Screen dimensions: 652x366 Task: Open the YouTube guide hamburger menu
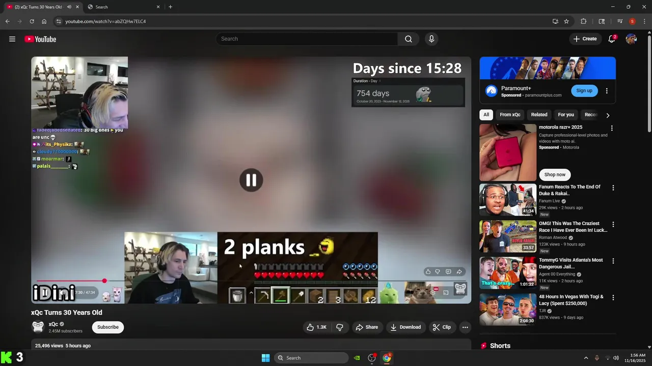tap(12, 39)
